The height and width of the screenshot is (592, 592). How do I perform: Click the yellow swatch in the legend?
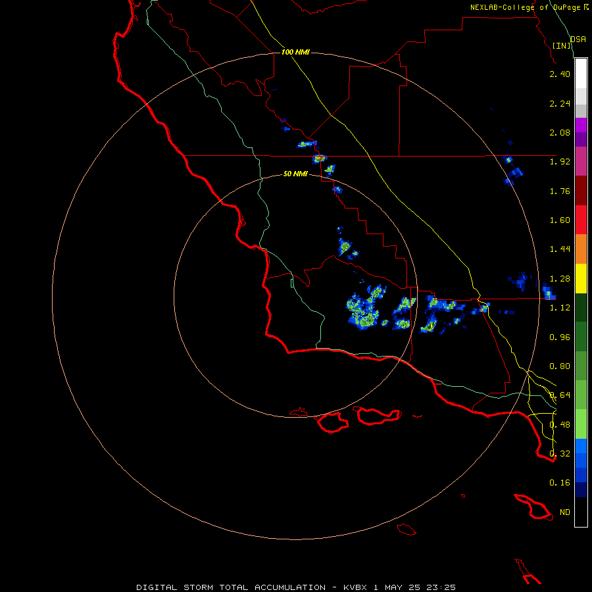pos(581,279)
